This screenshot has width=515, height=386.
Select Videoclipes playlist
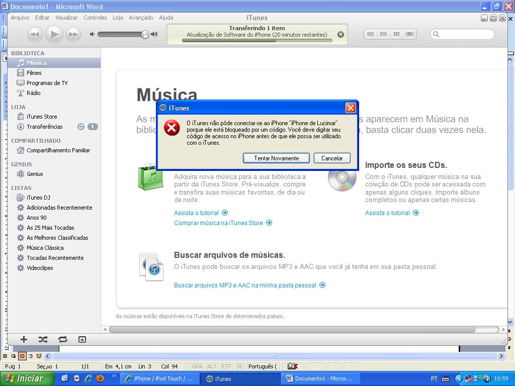click(x=54, y=268)
